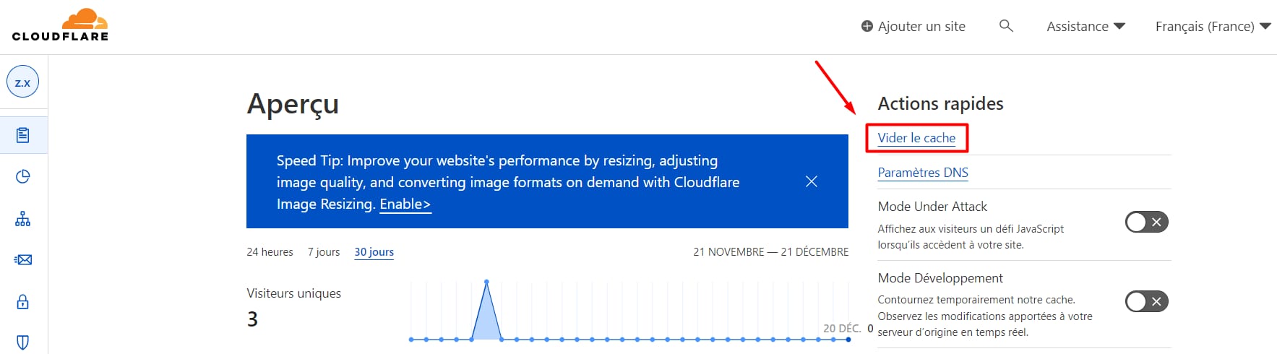Viewport: 1277px width, 354px height.
Task: Select the 7 jours time range
Action: click(x=324, y=252)
